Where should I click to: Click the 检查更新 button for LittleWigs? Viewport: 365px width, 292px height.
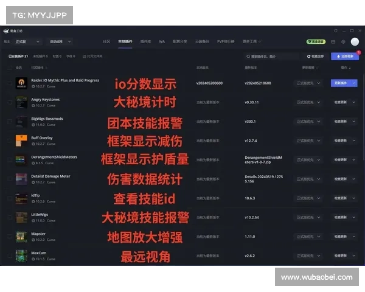point(341,218)
